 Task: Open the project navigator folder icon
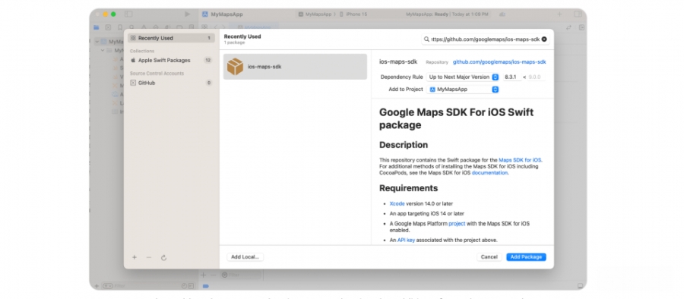(97, 27)
